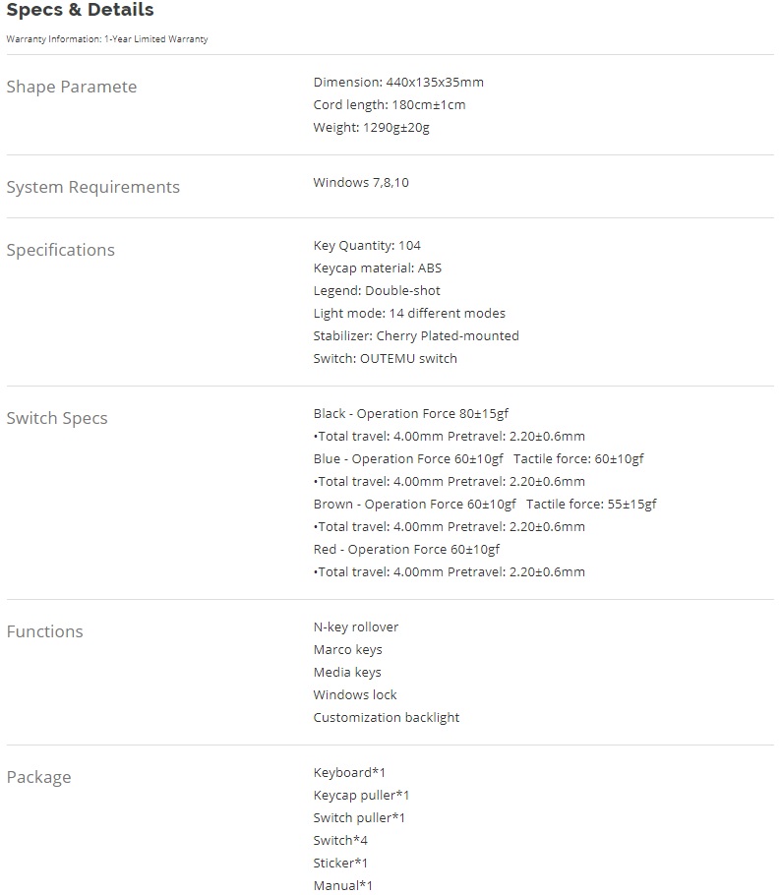Click the Switch: OUTEMU switch line
781x895 pixels.
(x=386, y=359)
